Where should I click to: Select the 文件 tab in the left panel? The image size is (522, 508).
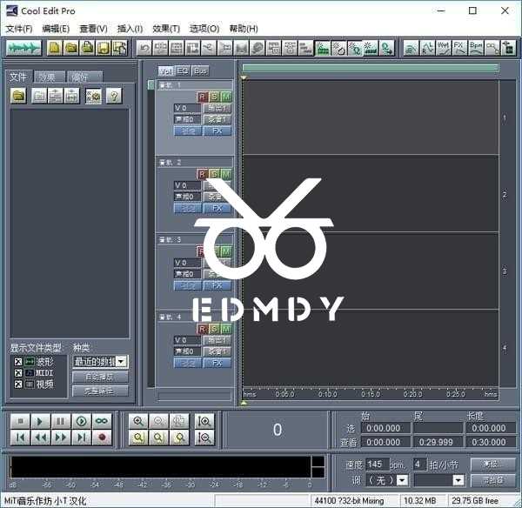point(18,77)
